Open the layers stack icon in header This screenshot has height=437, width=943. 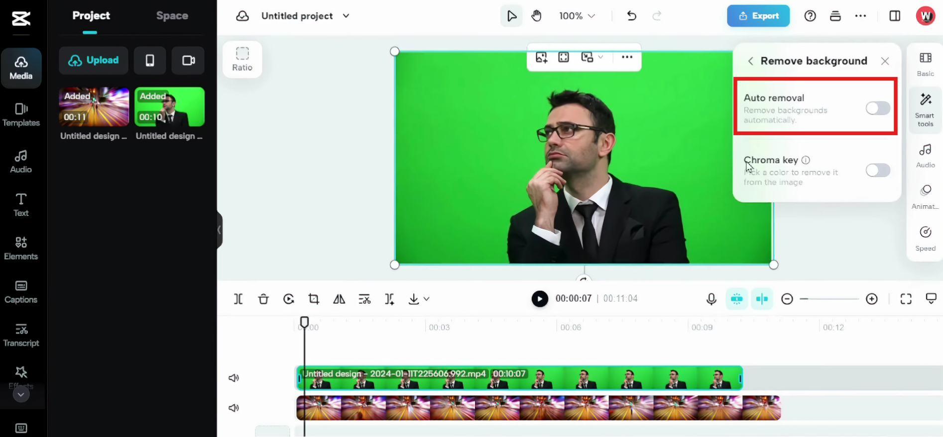(x=835, y=16)
